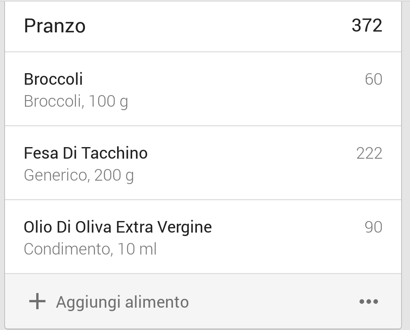The image size is (410, 330).
Task: Click the Broccoli item title
Action: coord(53,79)
